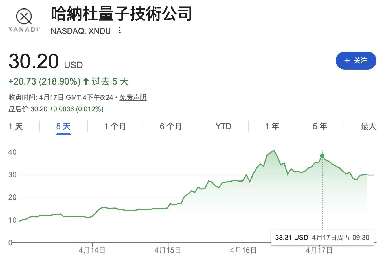Image resolution: width=386 pixels, height=261 pixels.
Task: Switch to the 1天 chart view
Action: pyautogui.click(x=16, y=126)
